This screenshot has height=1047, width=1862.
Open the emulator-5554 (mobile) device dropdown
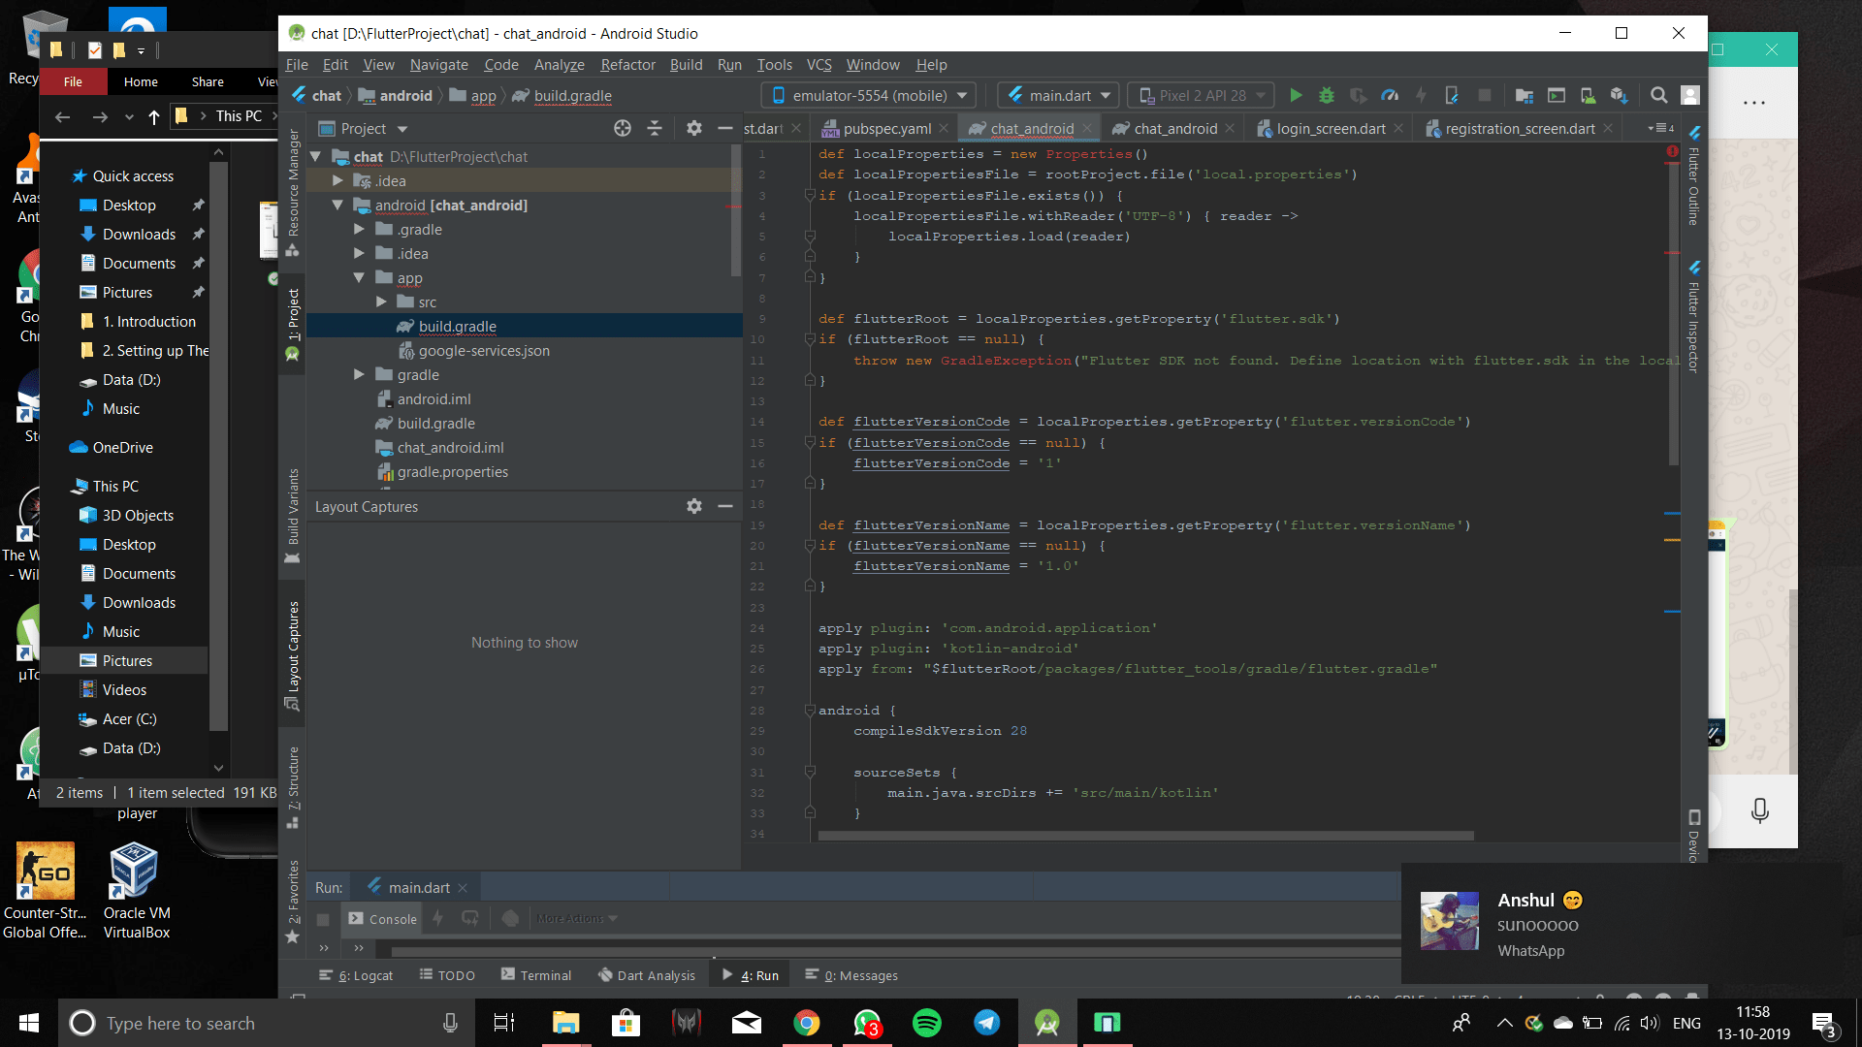[868, 95]
